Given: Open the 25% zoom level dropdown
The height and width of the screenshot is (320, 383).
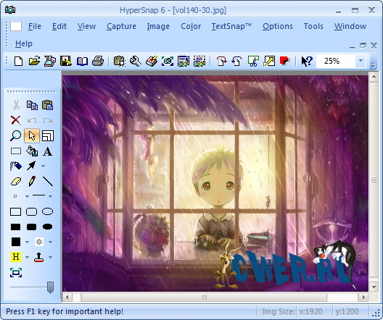Looking at the screenshot, I should tap(361, 60).
